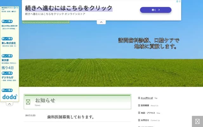Click the headline 続きへ進むにはこちらをクリック in the top ad
This screenshot has width=203, height=127.
[x=69, y=8]
